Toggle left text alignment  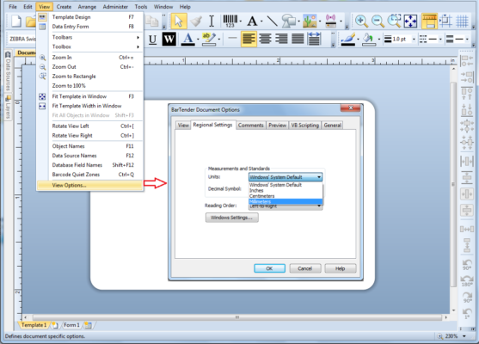pos(249,39)
